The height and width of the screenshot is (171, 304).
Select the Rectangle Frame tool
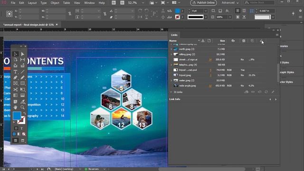[15, 84]
